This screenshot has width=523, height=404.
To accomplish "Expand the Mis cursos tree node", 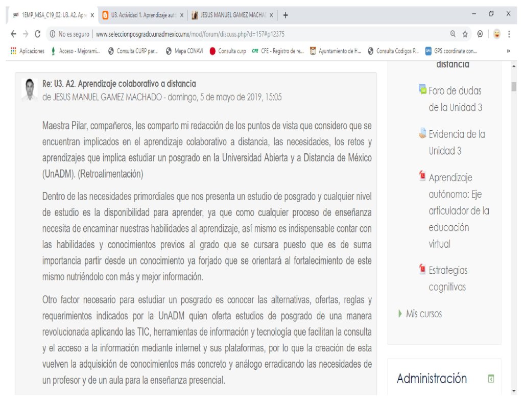I will click(400, 314).
